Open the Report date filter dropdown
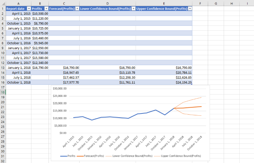This screenshot has height=163, width=254. (29, 8)
